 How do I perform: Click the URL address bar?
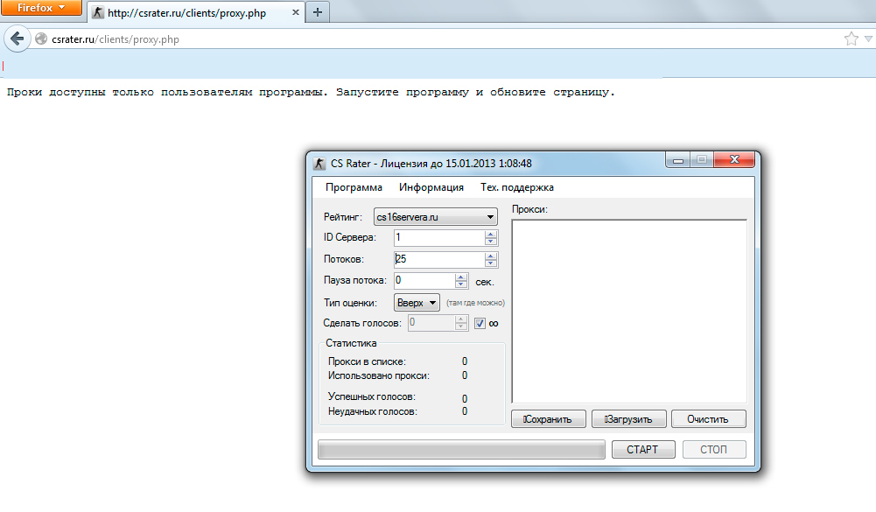click(x=436, y=39)
